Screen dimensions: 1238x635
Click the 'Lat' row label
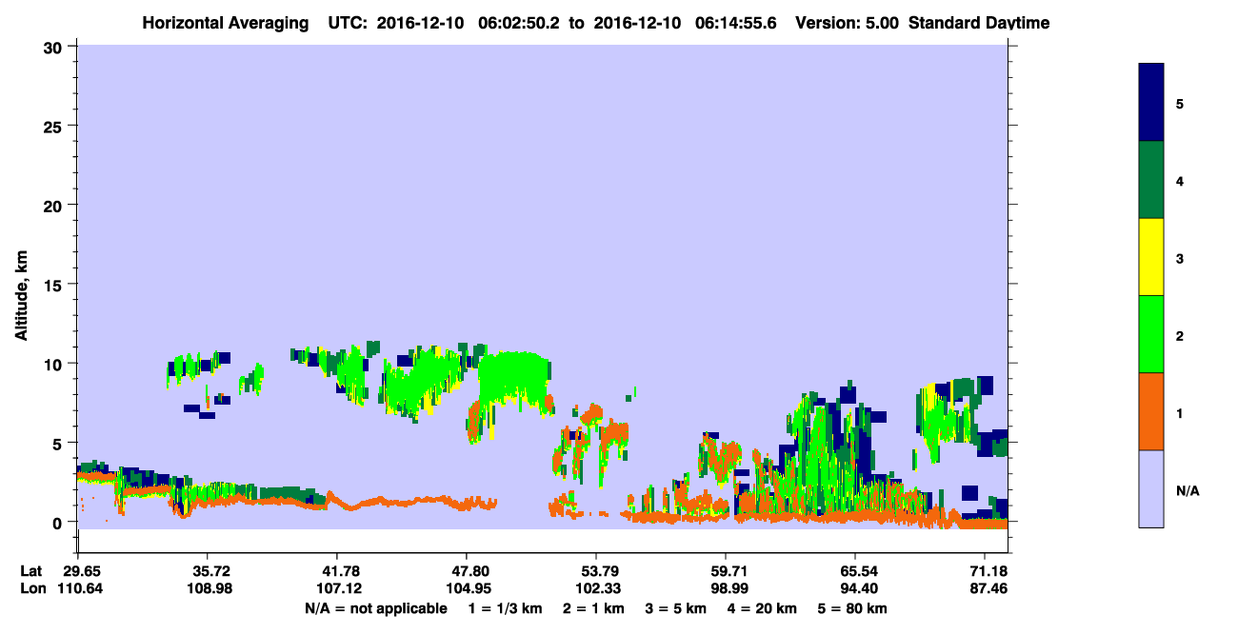pos(32,571)
